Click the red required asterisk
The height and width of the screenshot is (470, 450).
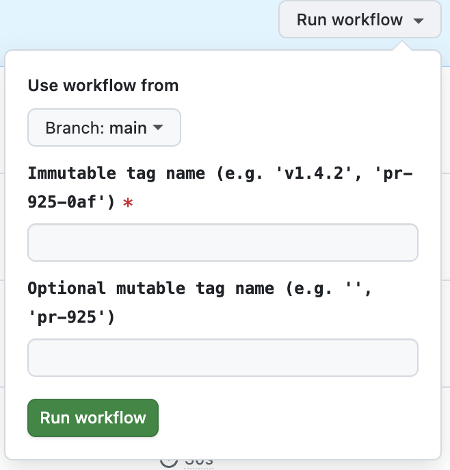(127, 202)
